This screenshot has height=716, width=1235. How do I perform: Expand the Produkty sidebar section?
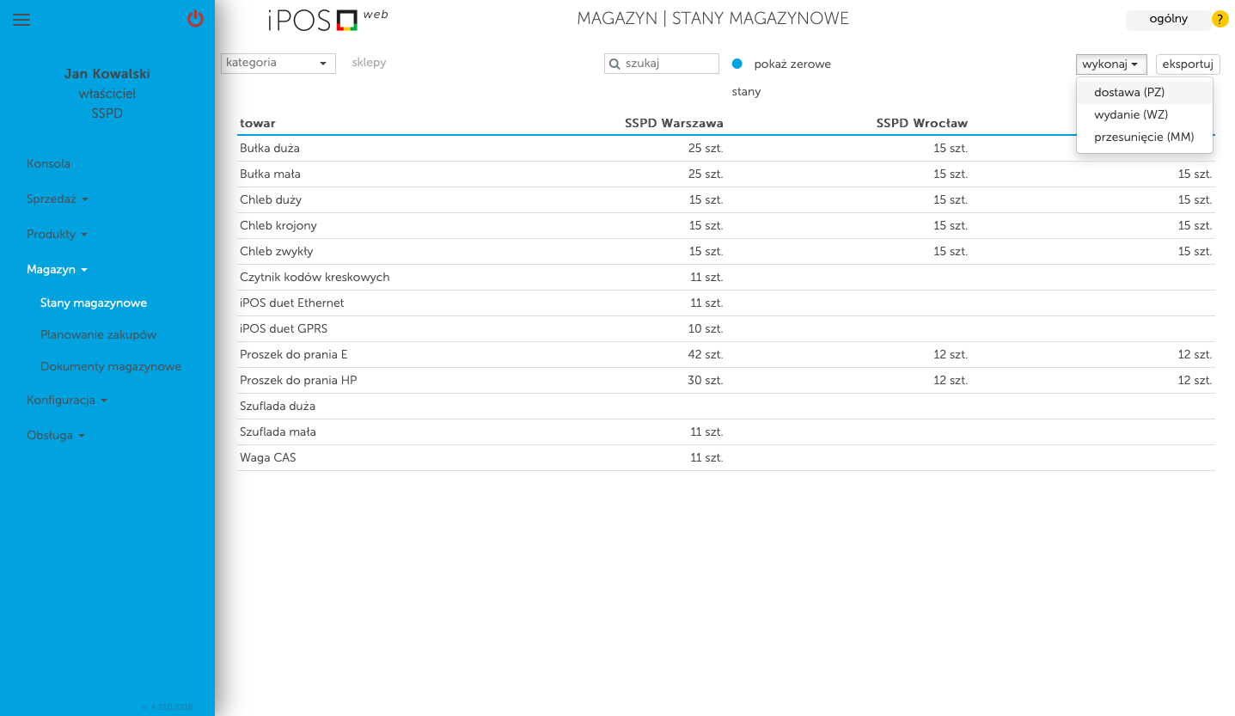coord(57,234)
